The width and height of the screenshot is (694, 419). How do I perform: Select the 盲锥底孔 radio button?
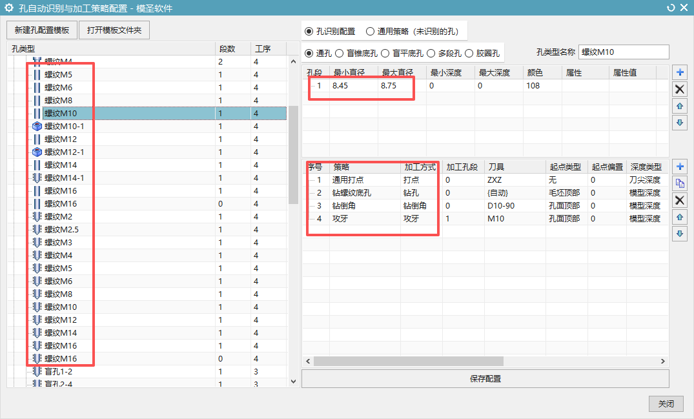(x=339, y=53)
